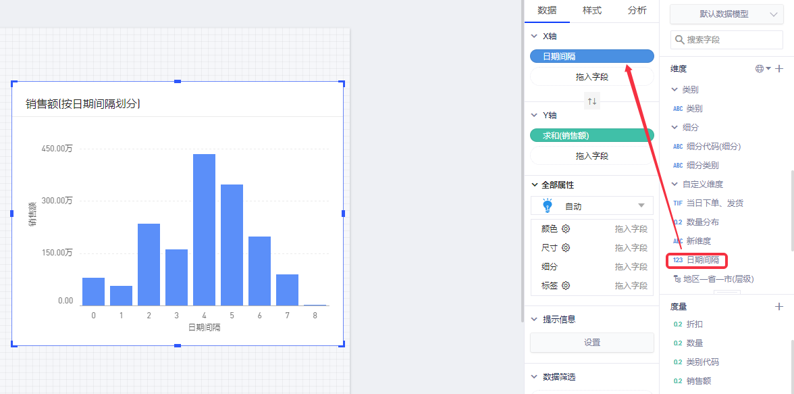Collapse the X轴 section

tap(535, 36)
